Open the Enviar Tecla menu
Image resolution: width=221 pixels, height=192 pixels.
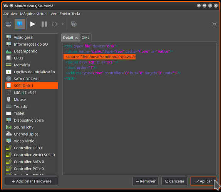(70, 14)
